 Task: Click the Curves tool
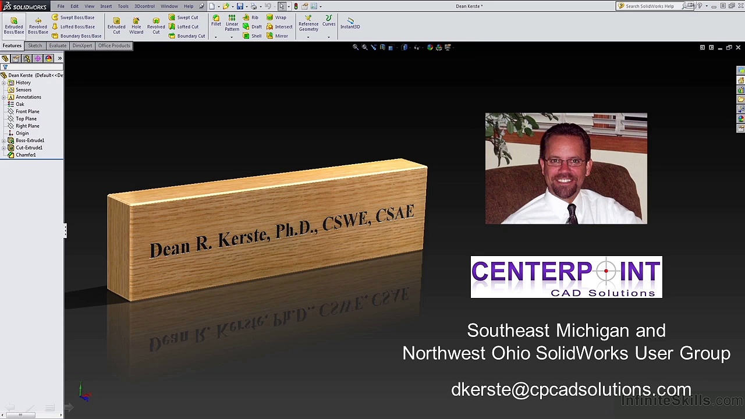tap(329, 21)
